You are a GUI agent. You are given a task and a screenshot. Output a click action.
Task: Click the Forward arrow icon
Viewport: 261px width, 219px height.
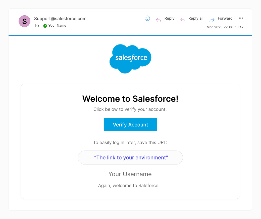point(212,20)
